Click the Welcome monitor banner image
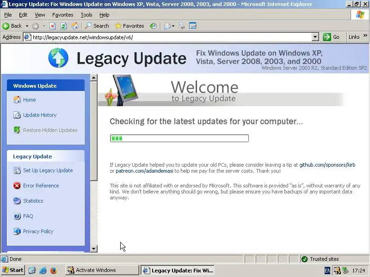 tap(122, 90)
